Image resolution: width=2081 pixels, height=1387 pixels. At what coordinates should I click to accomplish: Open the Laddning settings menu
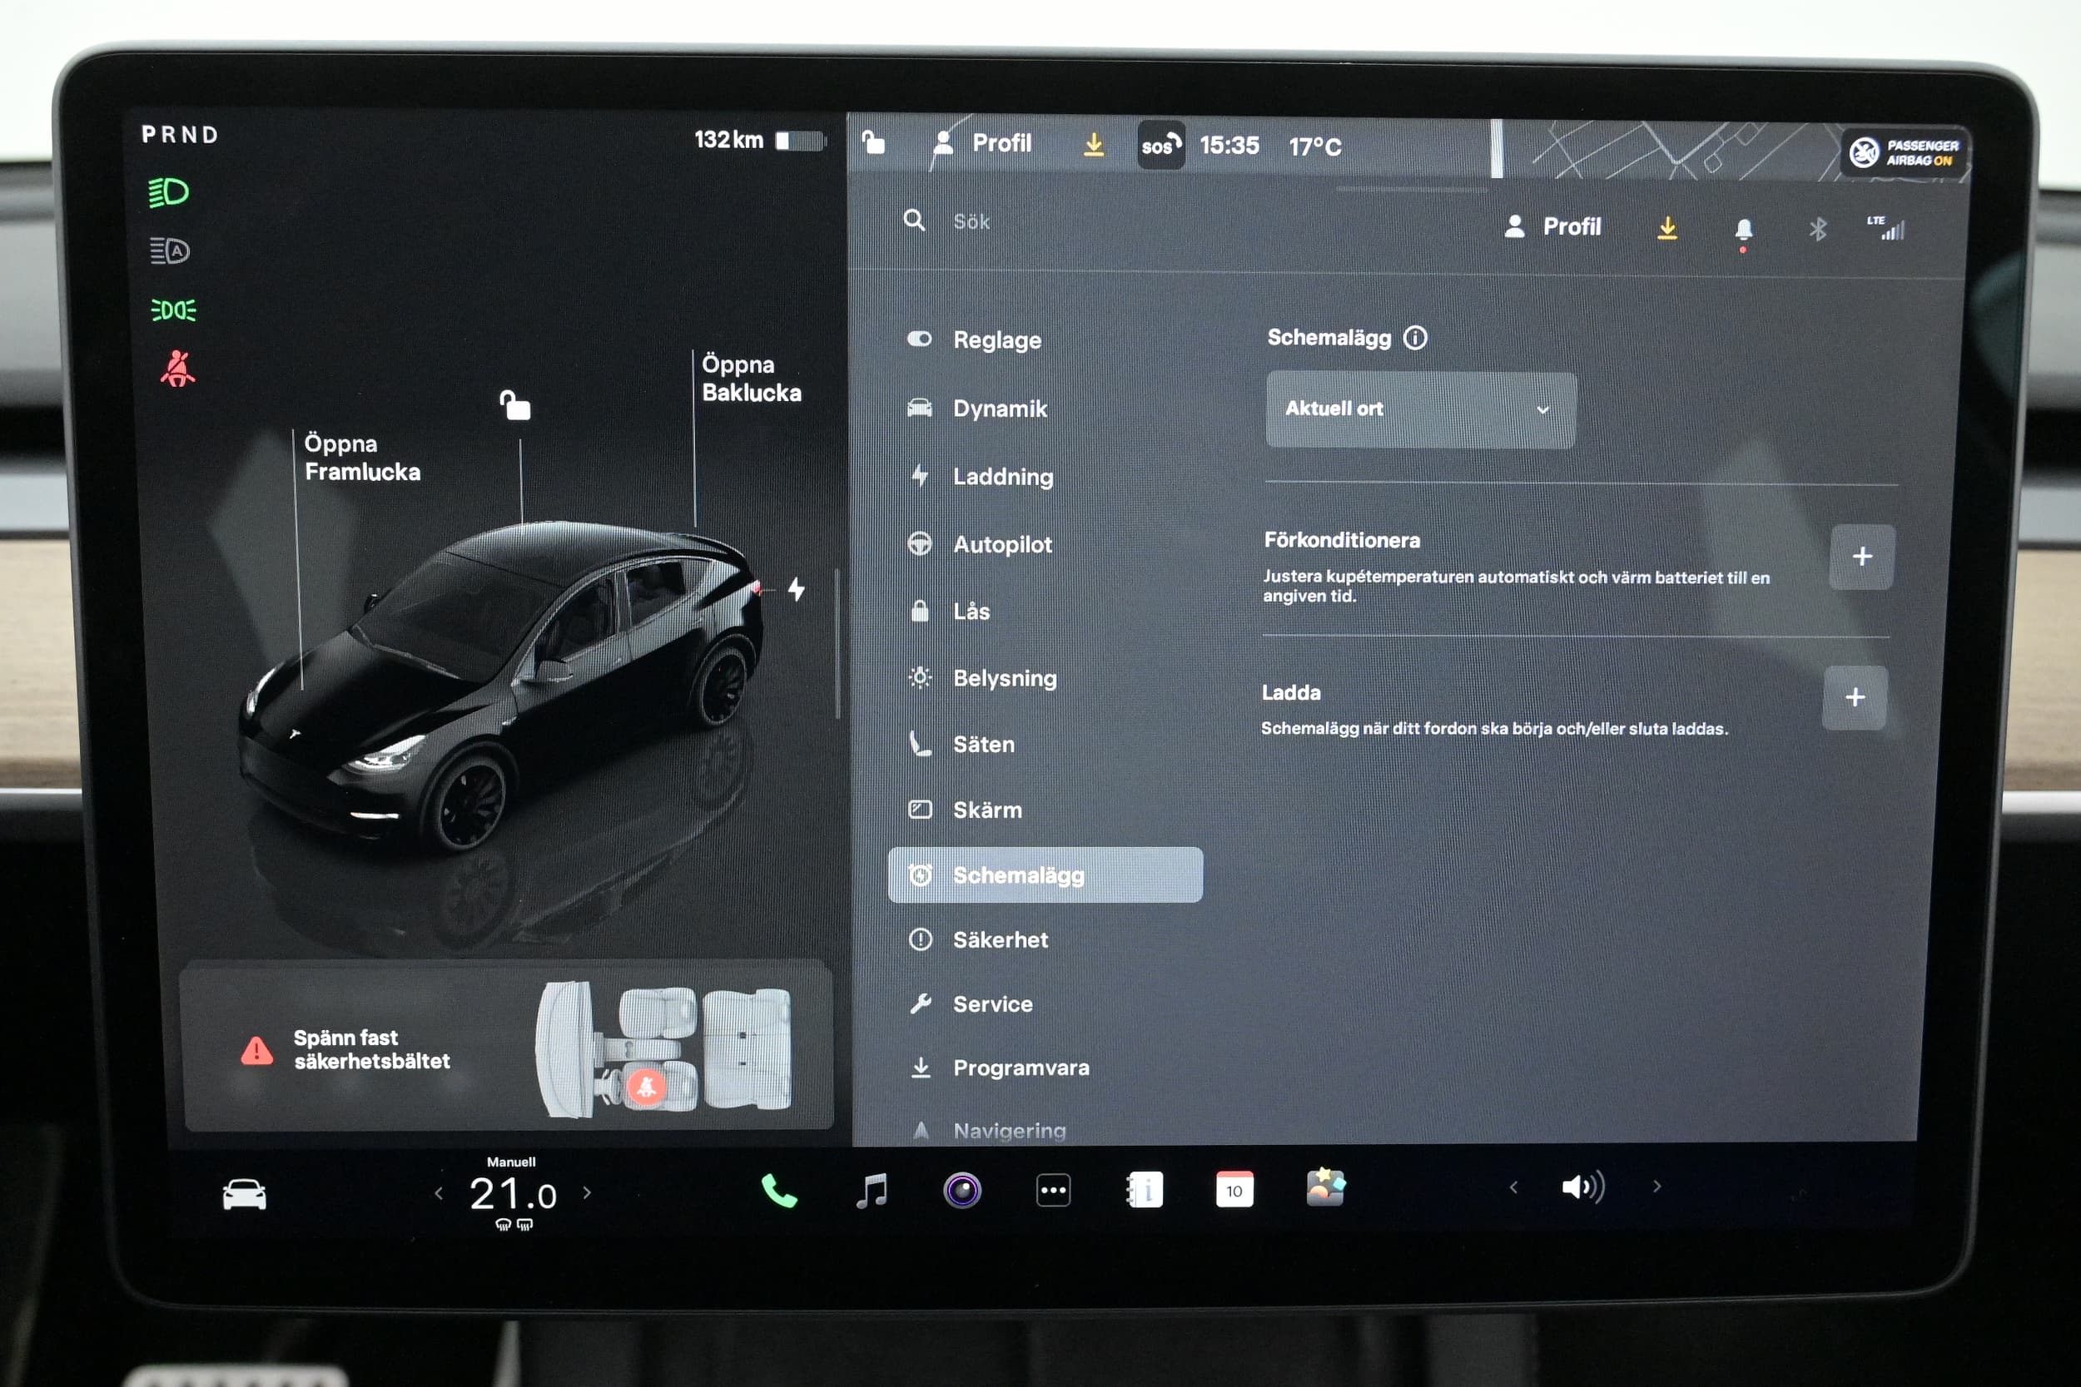coord(1002,477)
